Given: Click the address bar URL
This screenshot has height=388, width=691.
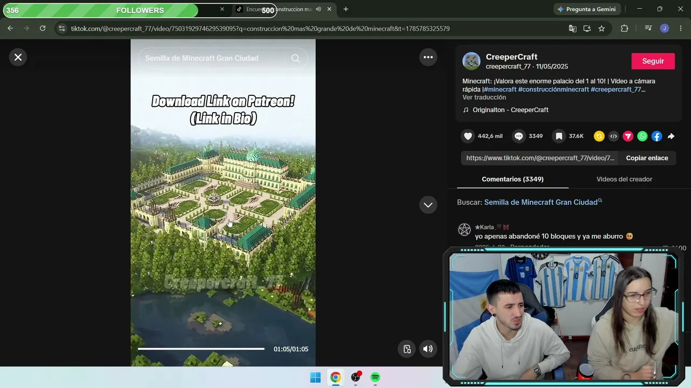Looking at the screenshot, I should pos(260,29).
